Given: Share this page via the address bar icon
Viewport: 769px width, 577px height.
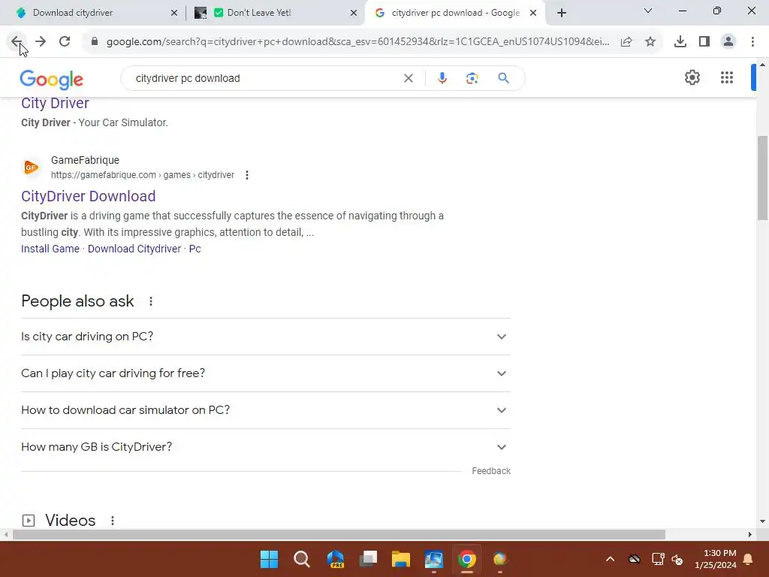Looking at the screenshot, I should pyautogui.click(x=626, y=42).
